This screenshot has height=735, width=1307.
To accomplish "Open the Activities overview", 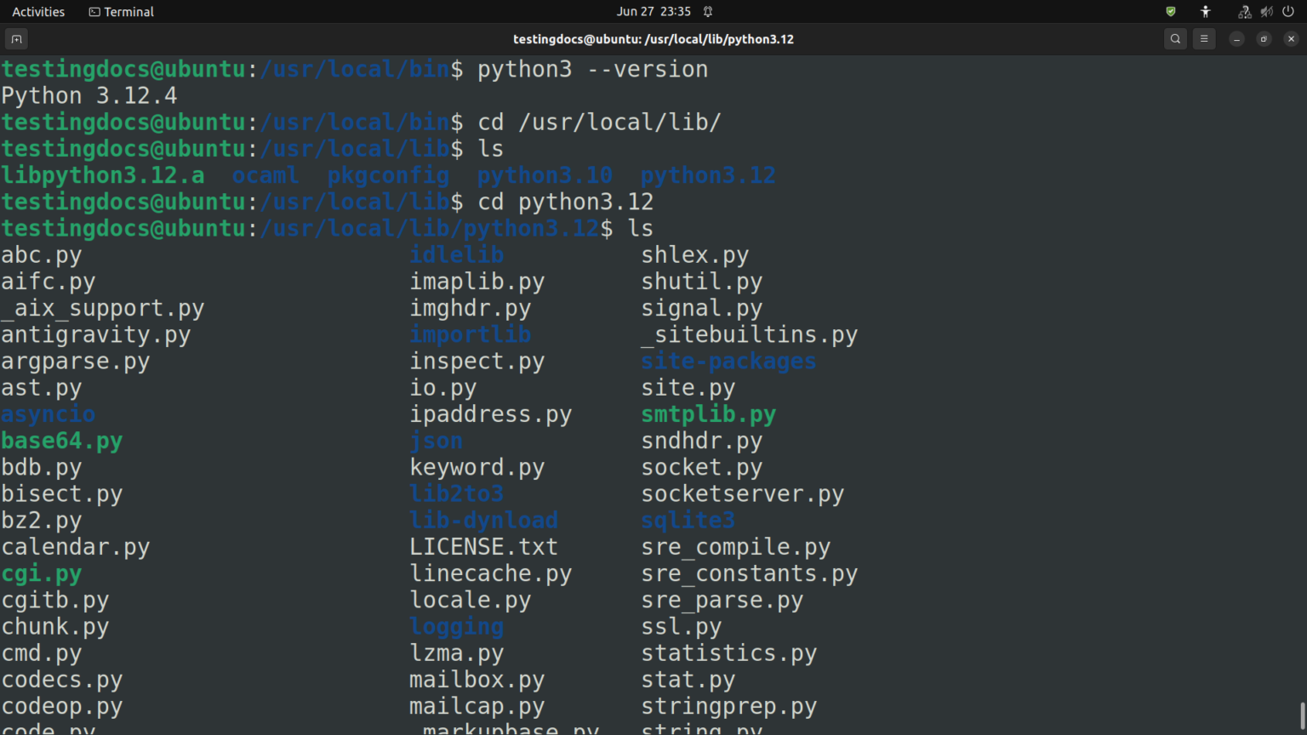I will (38, 11).
